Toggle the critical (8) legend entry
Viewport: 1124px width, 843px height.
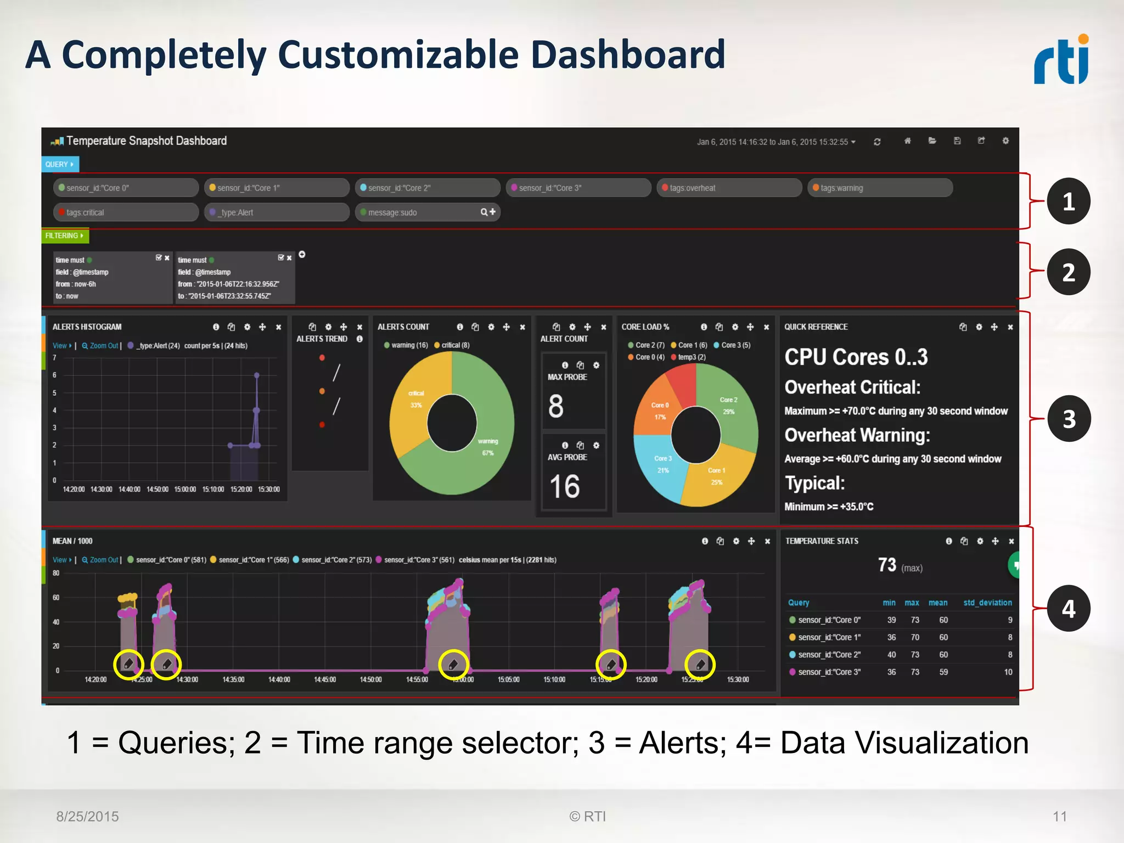pyautogui.click(x=452, y=345)
